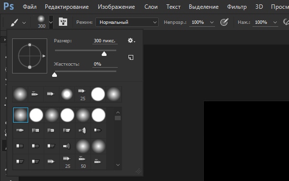Create new brush preset from current settings icon
The image size is (289, 181).
(131, 57)
